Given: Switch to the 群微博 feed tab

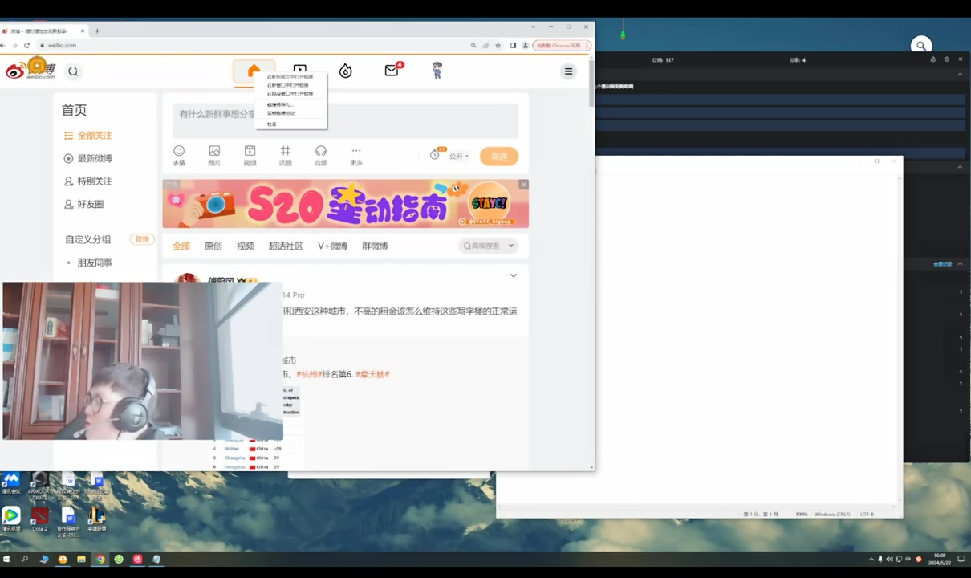Looking at the screenshot, I should (375, 246).
